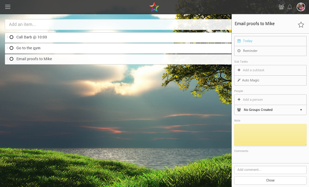This screenshot has height=187, width=309.
Task: Expand the No Groups Created dropdown
Action: coord(270,110)
